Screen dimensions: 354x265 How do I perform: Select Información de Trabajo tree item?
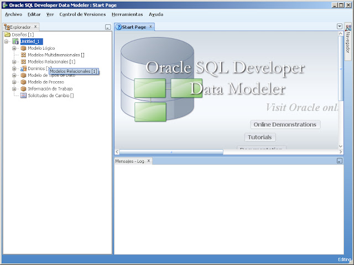[50, 89]
